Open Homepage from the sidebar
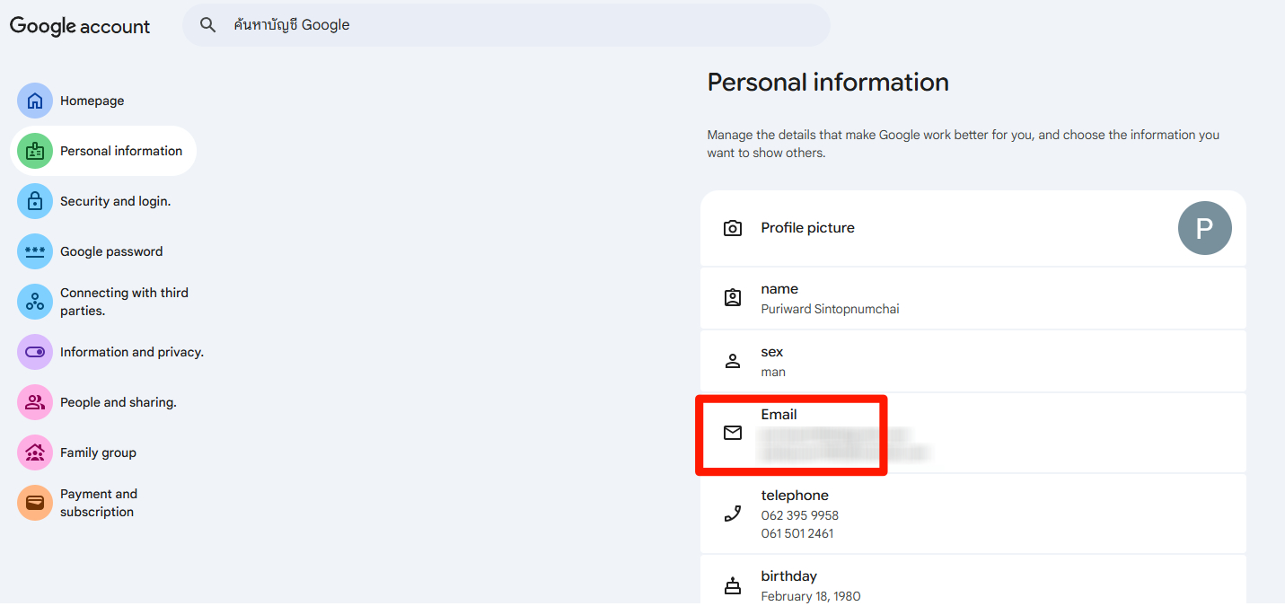 (x=92, y=101)
